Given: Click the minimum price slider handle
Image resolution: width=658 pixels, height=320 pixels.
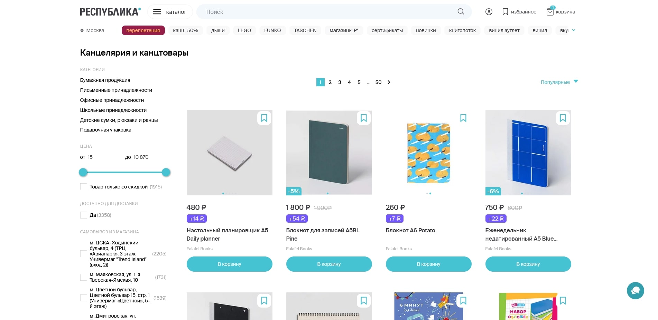Looking at the screenshot, I should pos(83,172).
